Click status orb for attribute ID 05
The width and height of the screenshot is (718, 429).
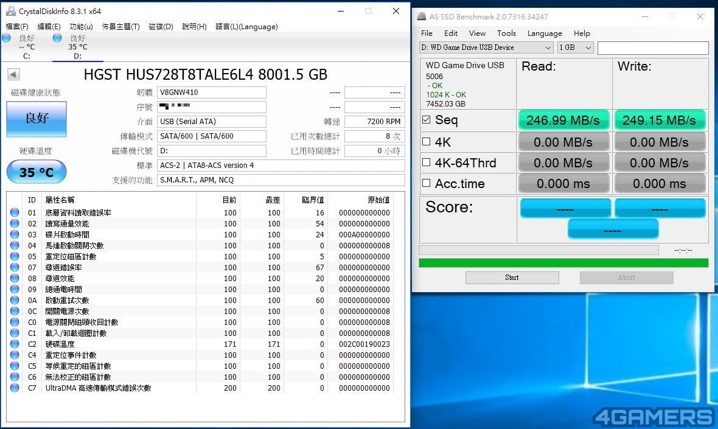click(x=15, y=256)
